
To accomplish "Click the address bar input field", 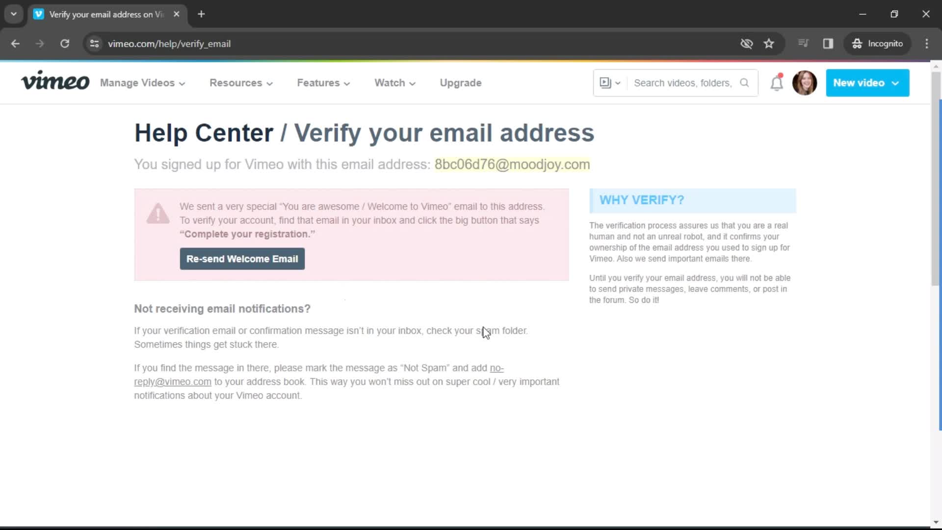I will coord(169,43).
